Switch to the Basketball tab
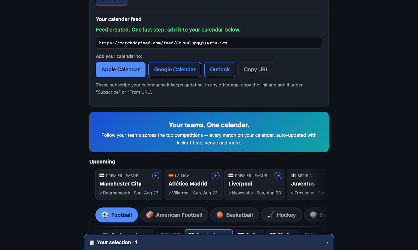The height and width of the screenshot is (250, 418). pyautogui.click(x=235, y=215)
